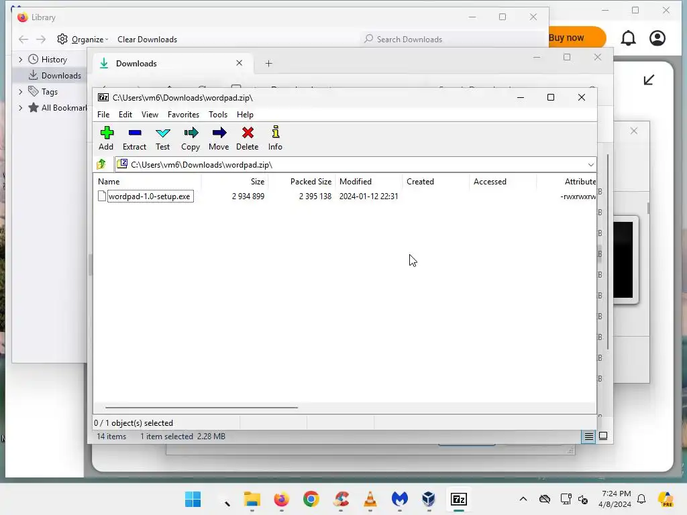
Task: Click the orange Buy now button
Action: point(577,38)
